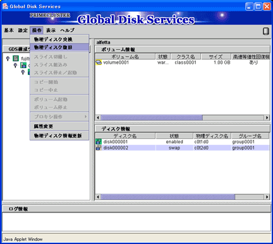
Task: Click the volume0001 volume icon
Action: pos(99,62)
